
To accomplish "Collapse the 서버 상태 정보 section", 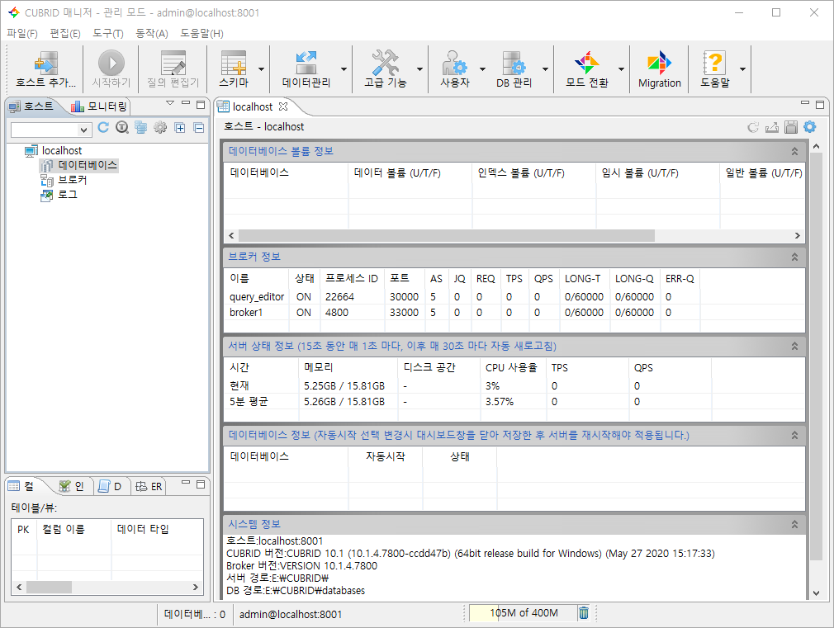I will (794, 346).
